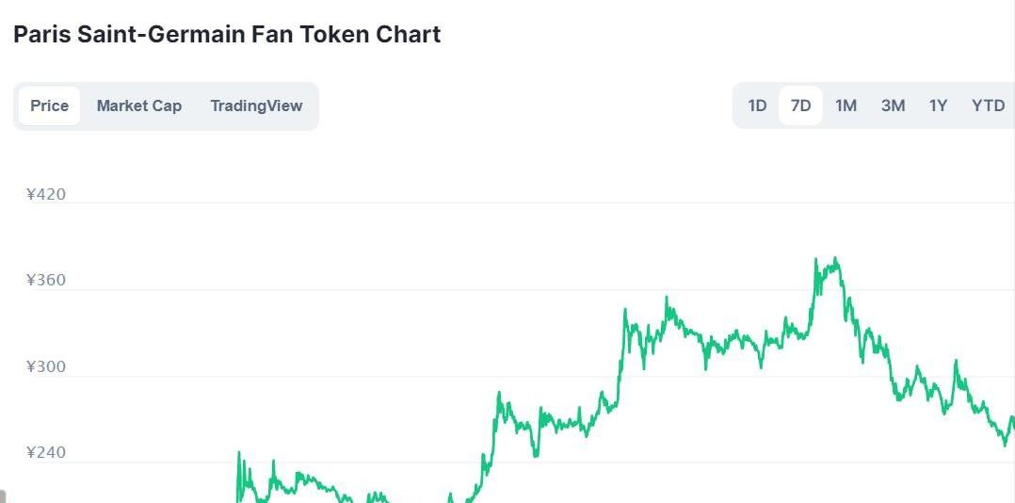
Task: Click the right end of the price line
Action: click(x=1012, y=418)
